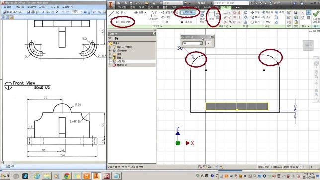
Task: Select the Scale (축척) tool
Action: (279, 12)
